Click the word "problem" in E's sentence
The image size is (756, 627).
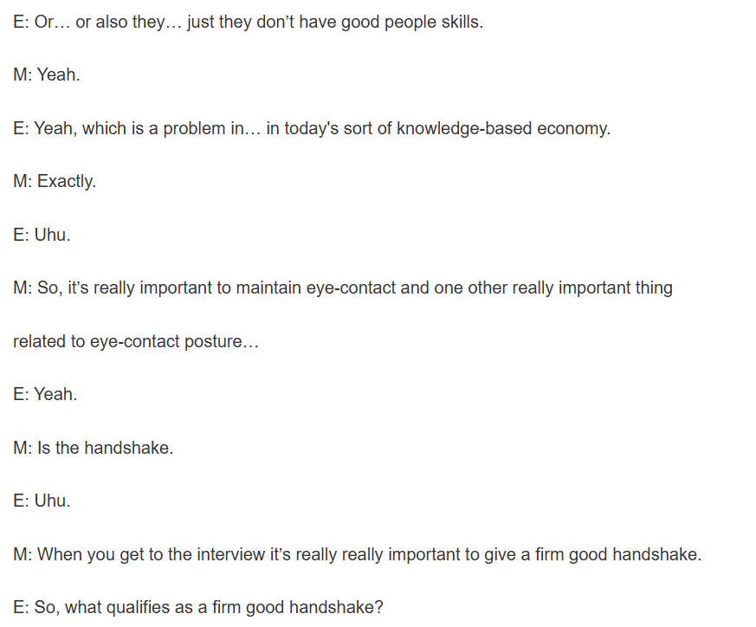(196, 129)
